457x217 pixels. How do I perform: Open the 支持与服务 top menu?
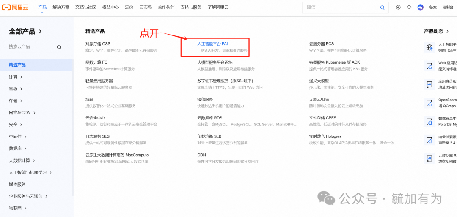coord(191,8)
